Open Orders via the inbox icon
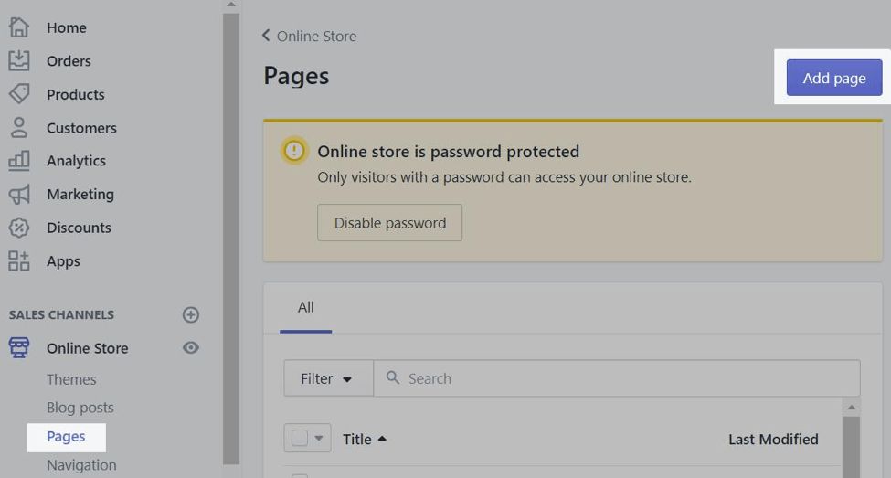The width and height of the screenshot is (891, 478). pyautogui.click(x=19, y=60)
